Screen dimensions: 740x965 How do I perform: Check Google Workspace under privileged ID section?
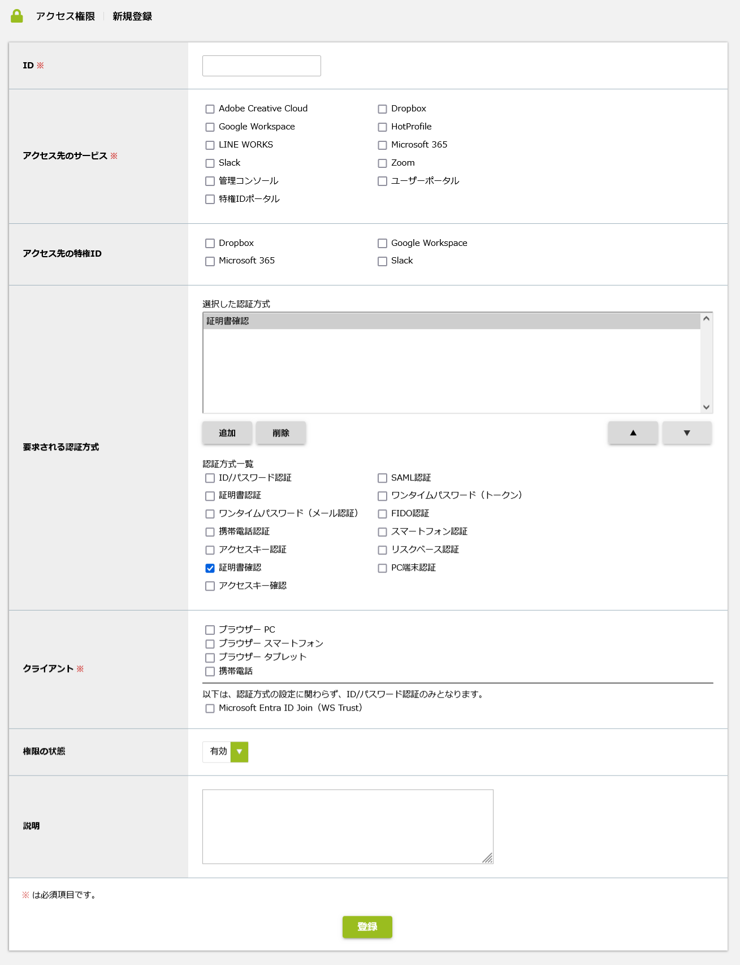[x=382, y=244]
